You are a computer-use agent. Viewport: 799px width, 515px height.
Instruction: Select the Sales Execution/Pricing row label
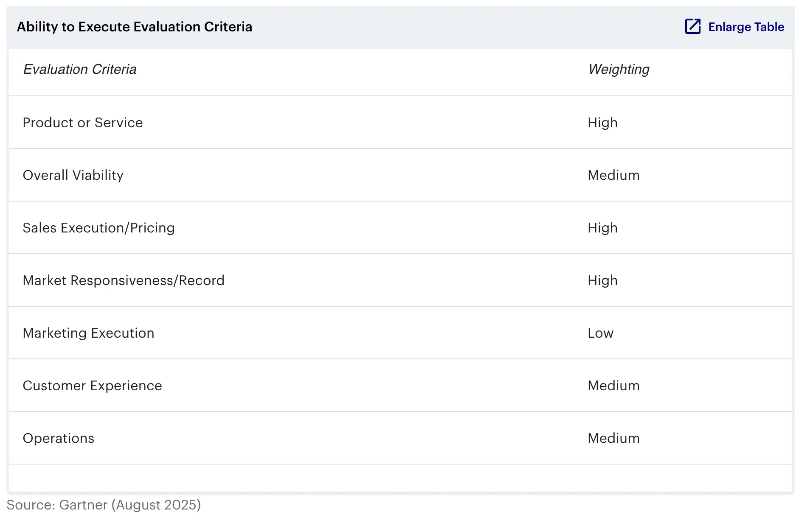click(x=98, y=228)
